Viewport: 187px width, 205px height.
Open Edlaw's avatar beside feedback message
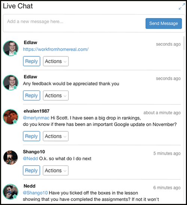pyautogui.click(x=11, y=82)
